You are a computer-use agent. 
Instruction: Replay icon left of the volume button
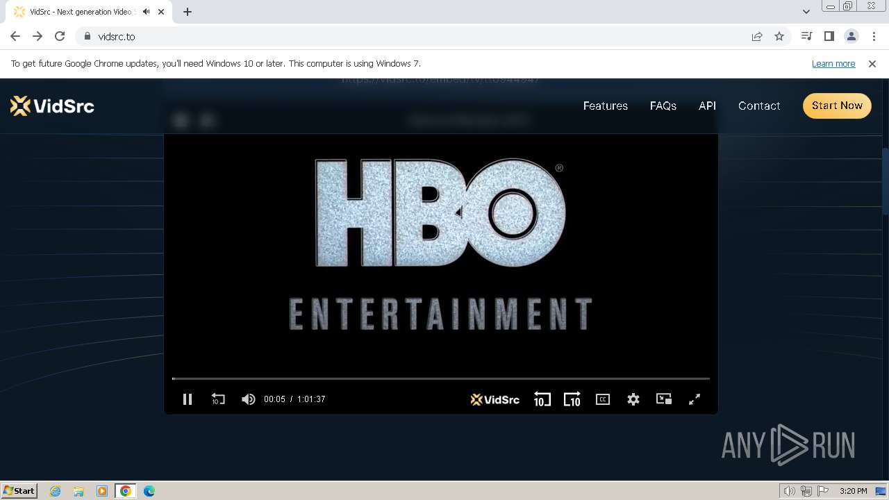click(x=218, y=399)
